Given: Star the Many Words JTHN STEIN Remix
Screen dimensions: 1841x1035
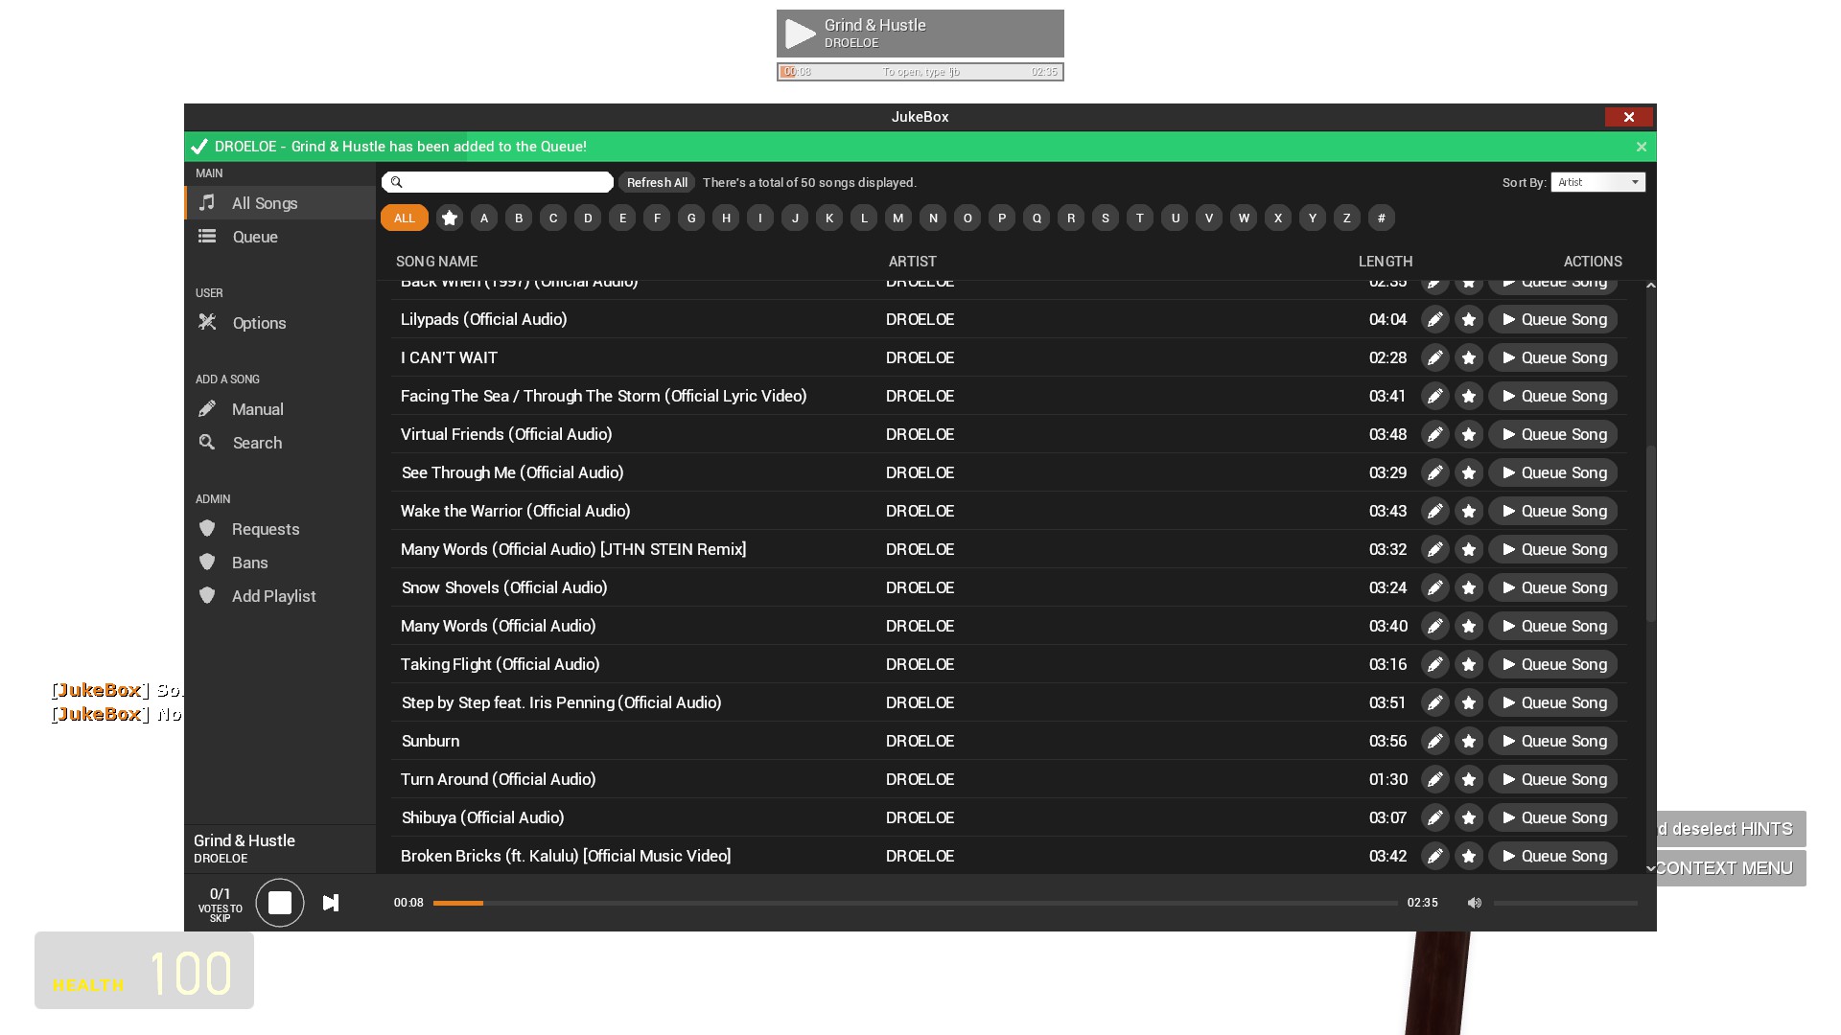Looking at the screenshot, I should click(1469, 549).
